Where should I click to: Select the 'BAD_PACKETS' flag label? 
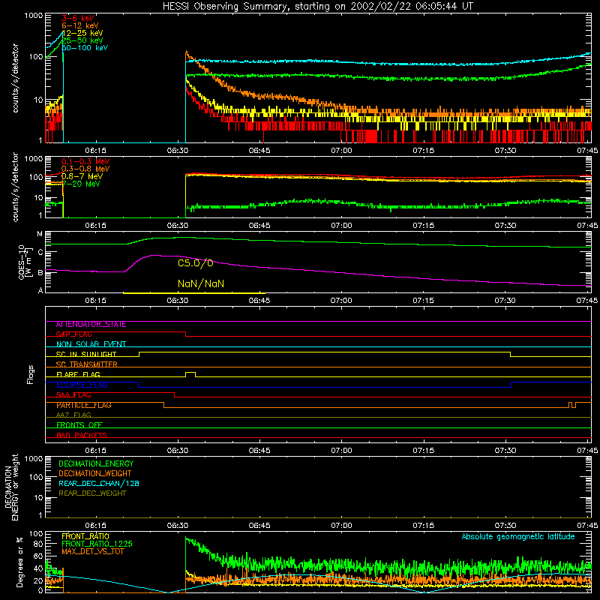(82, 435)
